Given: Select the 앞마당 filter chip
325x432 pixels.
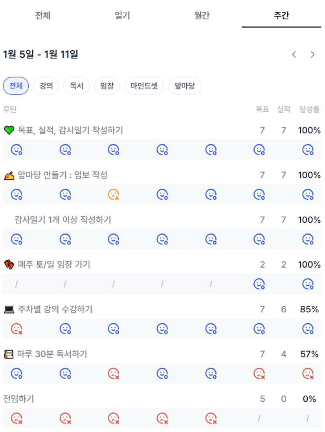Looking at the screenshot, I should point(185,86).
